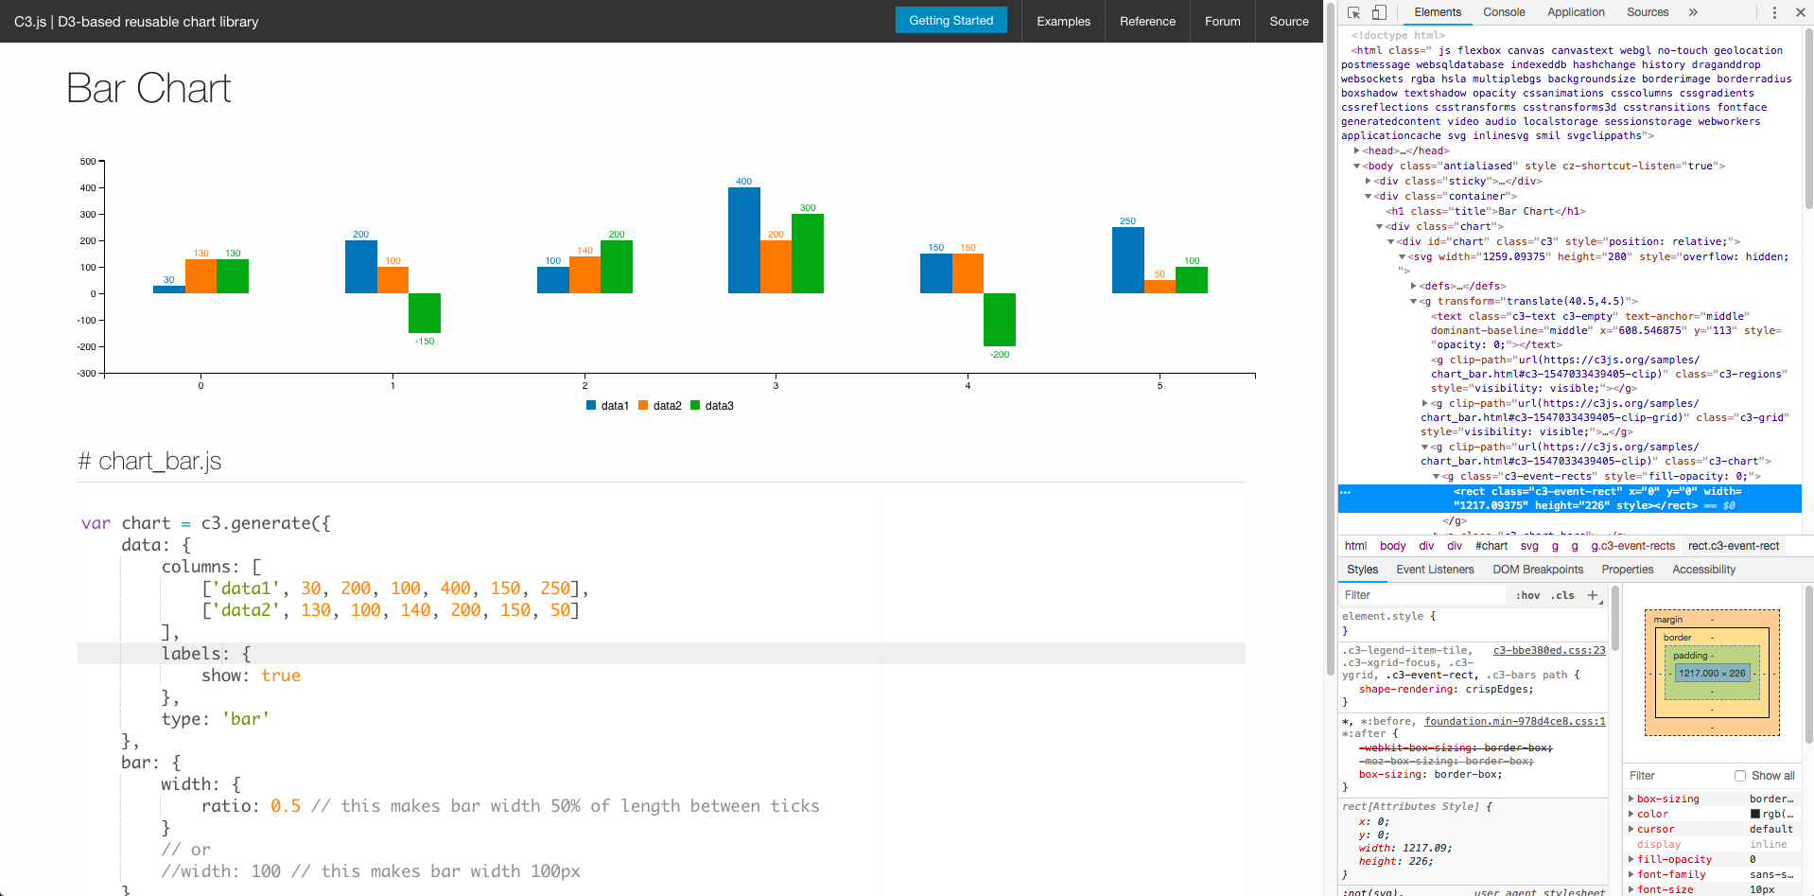This screenshot has width=1814, height=896.
Task: Open the Event Listeners tab
Action: [1435, 569]
